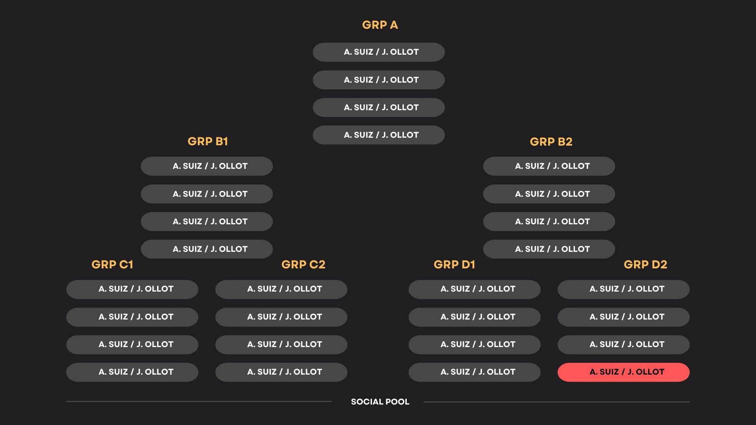756x425 pixels.
Task: Click the GRP D1 heading
Action: (x=454, y=264)
